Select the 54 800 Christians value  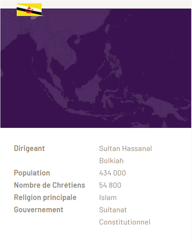(x=110, y=185)
